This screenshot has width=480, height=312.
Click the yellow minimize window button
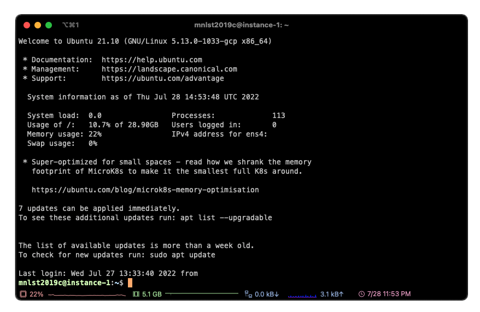point(38,25)
